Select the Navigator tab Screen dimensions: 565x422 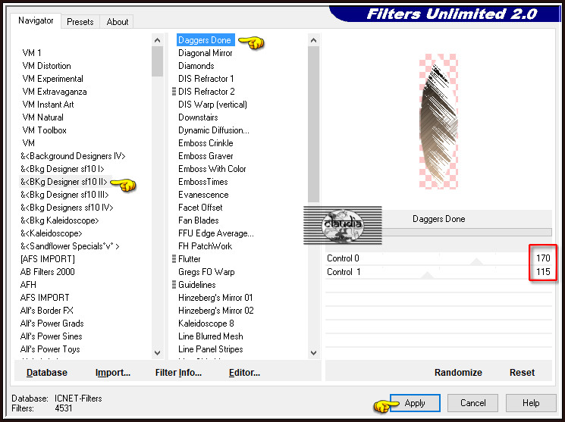[36, 20]
